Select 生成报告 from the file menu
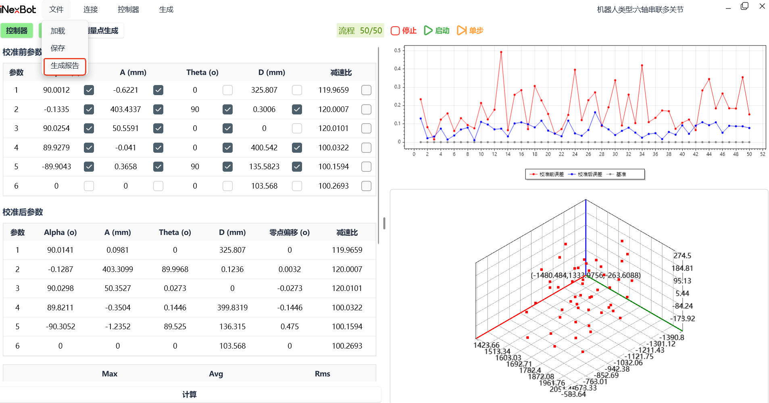 coord(65,66)
